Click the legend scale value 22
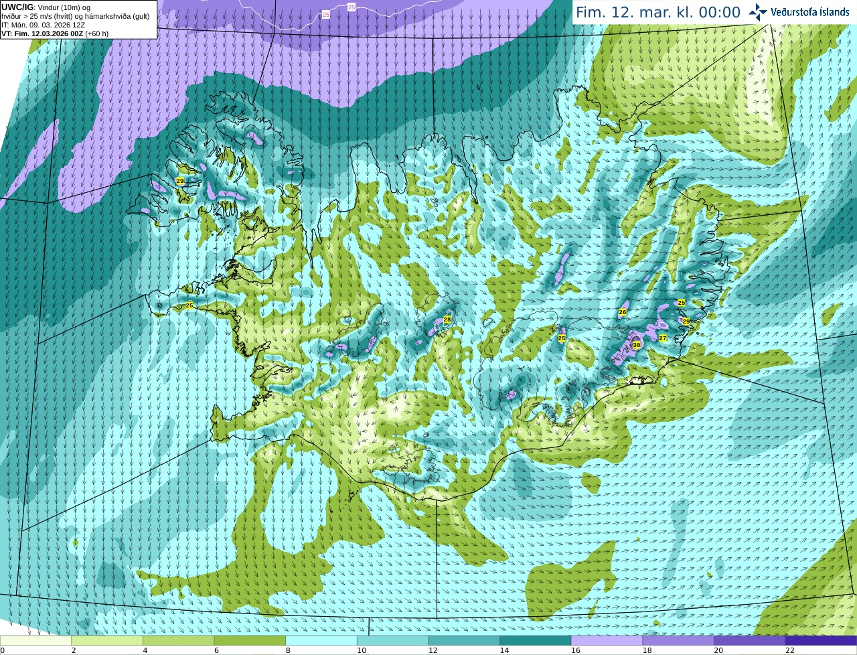The height and width of the screenshot is (655, 857). (790, 650)
